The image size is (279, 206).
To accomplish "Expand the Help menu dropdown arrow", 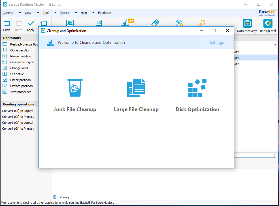I will pyautogui.click(x=93, y=13).
